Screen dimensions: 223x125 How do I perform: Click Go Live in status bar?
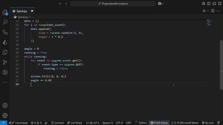(x=208, y=123)
